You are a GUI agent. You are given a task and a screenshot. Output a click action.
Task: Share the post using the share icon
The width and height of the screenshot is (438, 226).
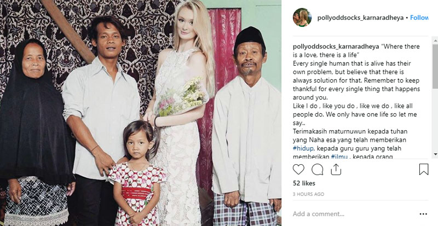coord(336,169)
